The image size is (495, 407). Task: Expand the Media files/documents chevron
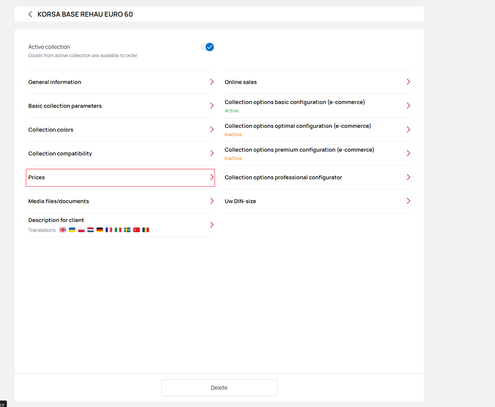click(x=212, y=201)
